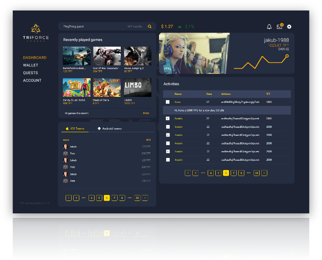Image resolution: width=322 pixels, height=260 pixels.
Task: Open the notifications bell
Action: click(269, 27)
